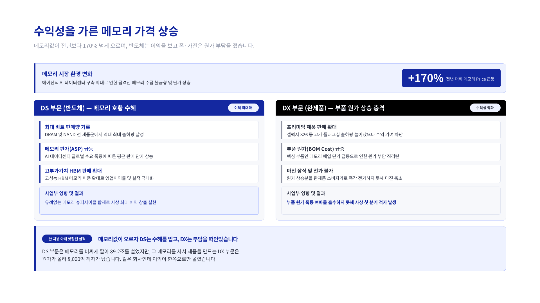Select the headline '메모리값이 오르자 DS는 수혜를 입고'

click(x=168, y=239)
